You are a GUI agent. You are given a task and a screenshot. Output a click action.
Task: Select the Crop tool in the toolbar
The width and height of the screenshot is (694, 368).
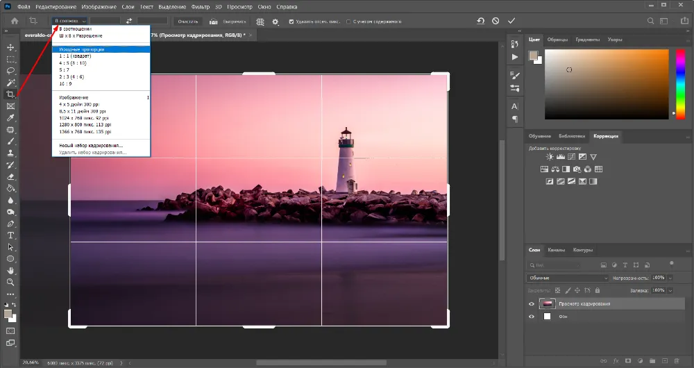pos(10,94)
